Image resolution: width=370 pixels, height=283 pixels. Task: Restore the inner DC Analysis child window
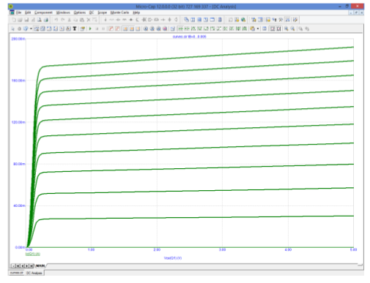coord(356,12)
